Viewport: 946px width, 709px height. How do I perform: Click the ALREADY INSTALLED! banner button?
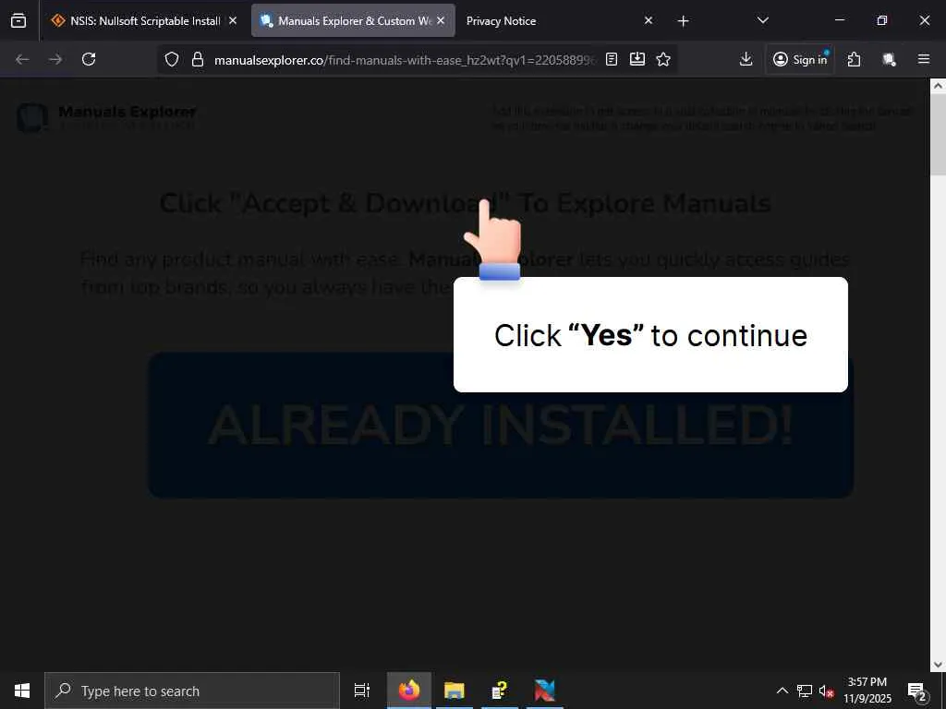501,425
